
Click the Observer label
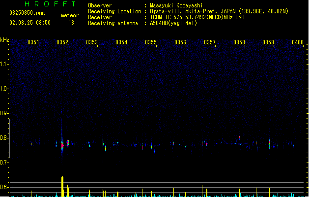[x=100, y=5]
